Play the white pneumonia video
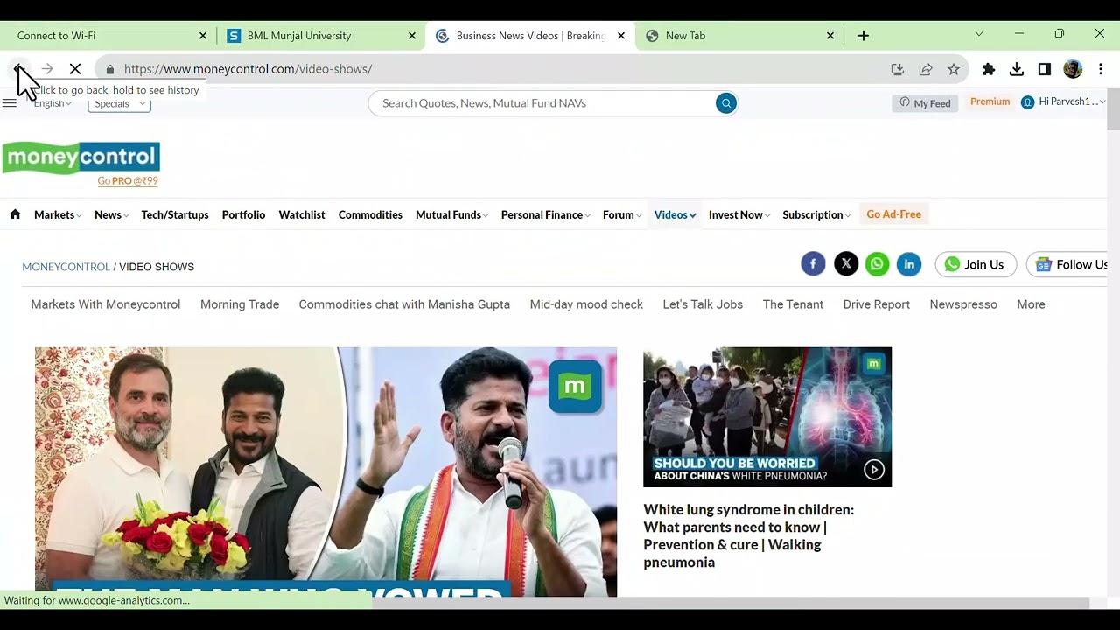This screenshot has width=1120, height=630. (874, 470)
